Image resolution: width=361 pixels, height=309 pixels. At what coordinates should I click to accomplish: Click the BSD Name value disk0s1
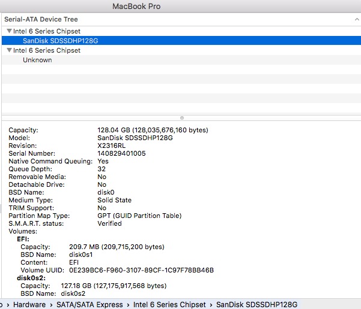tap(80, 255)
